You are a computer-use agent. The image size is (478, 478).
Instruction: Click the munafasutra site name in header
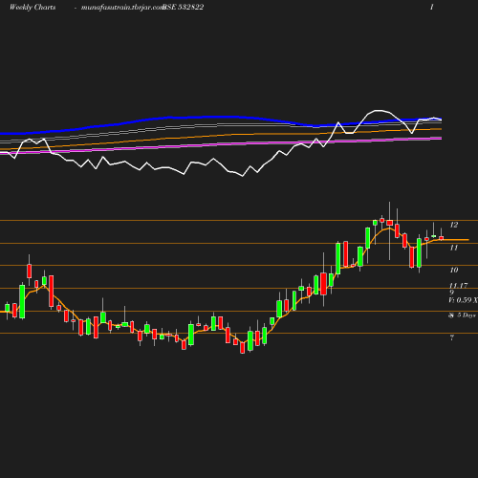tap(122, 8)
